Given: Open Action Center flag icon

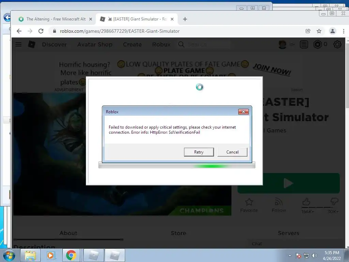Looking at the screenshot, I should click(x=298, y=256).
